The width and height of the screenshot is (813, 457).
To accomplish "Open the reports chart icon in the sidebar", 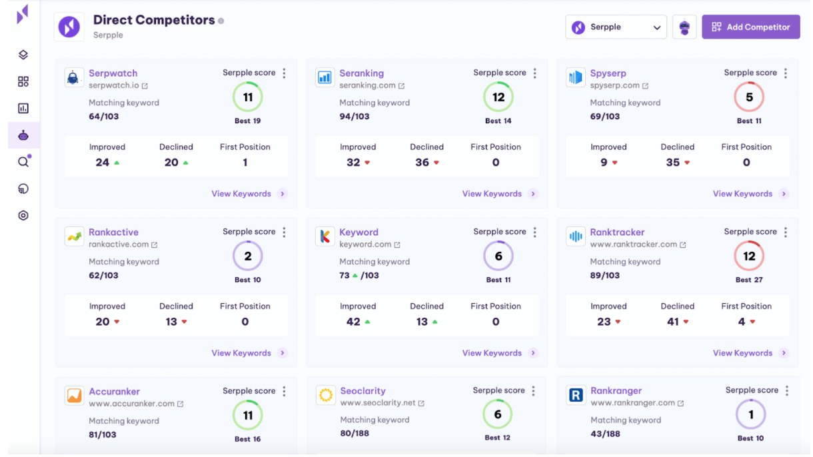I will [23, 108].
